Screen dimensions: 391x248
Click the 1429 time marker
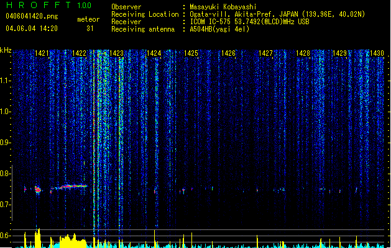[x=340, y=53]
